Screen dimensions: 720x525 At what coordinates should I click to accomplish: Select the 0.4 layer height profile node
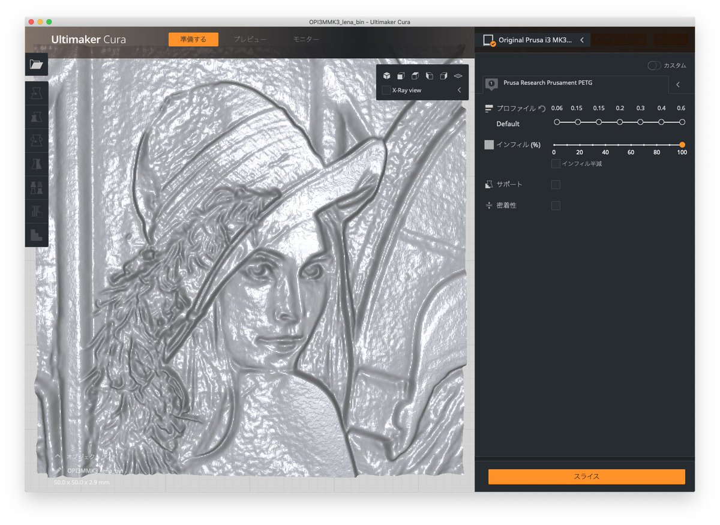coord(661,122)
